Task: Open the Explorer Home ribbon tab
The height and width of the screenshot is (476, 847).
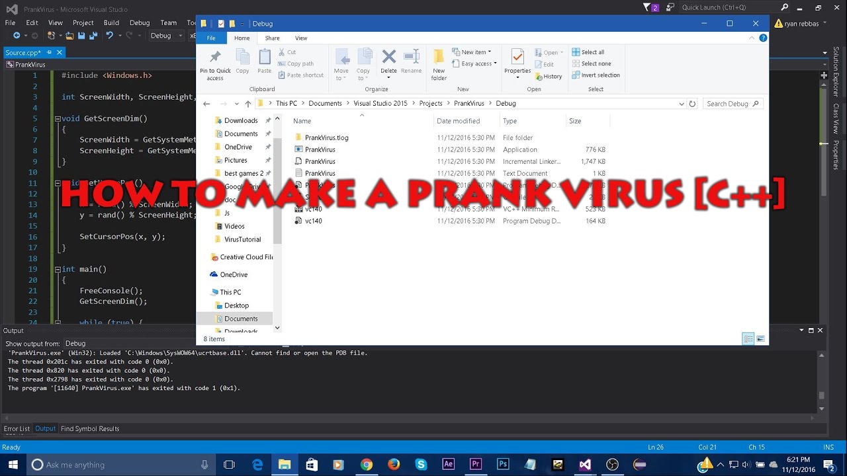Action: point(242,38)
